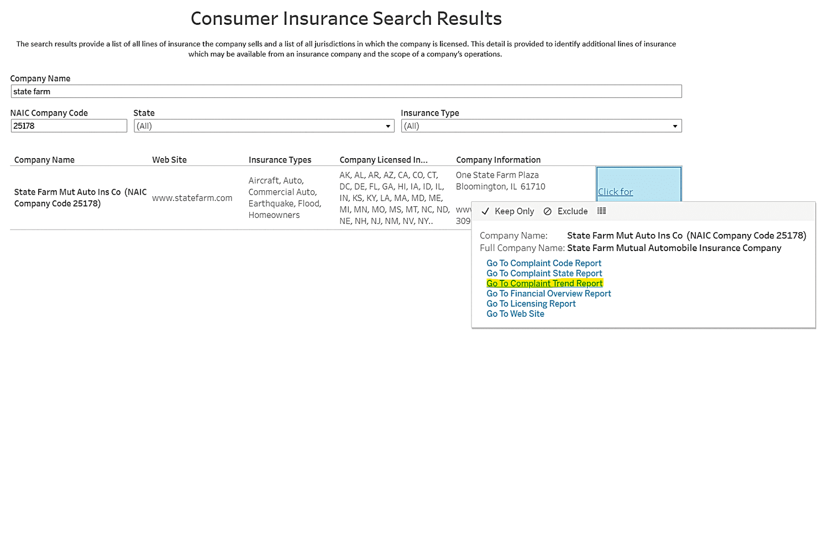The width and height of the screenshot is (829, 553).
Task: Click the Aircraft, Auto insurance types cell
Action: tap(285, 198)
